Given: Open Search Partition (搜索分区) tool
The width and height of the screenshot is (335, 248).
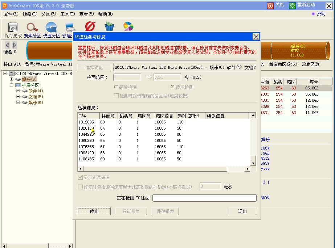Looking at the screenshot, I should pos(32,27).
